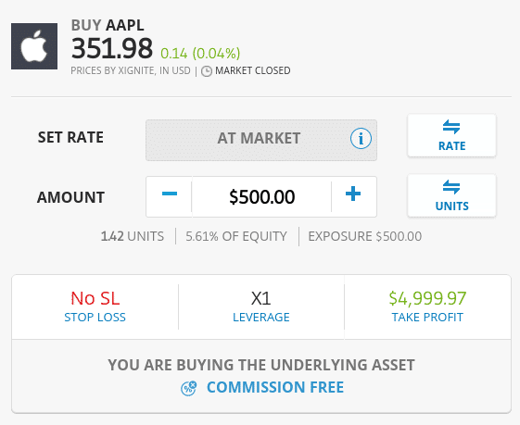
Task: Click the Apple logo thumbnail
Action: 34,46
